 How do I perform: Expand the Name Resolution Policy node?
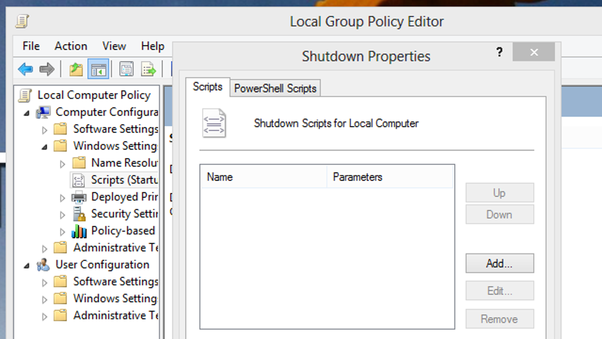click(x=62, y=164)
